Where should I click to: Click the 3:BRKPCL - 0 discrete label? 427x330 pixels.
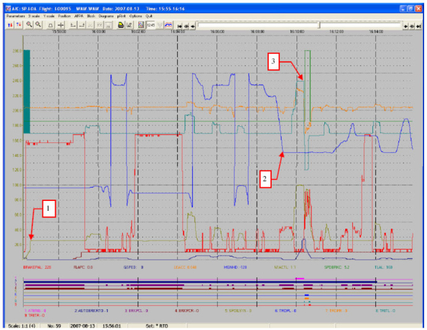[136, 310]
